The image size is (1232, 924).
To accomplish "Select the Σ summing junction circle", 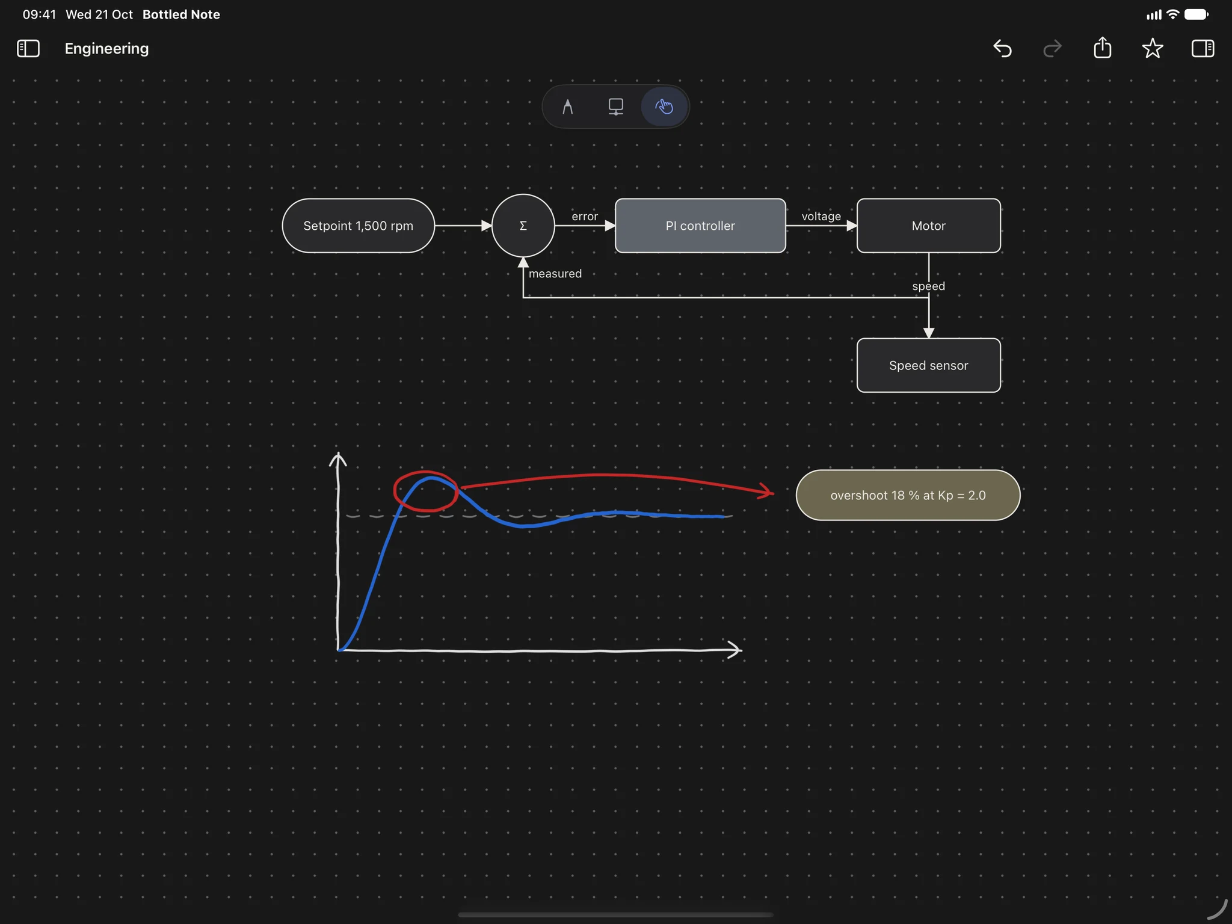I will pos(523,226).
